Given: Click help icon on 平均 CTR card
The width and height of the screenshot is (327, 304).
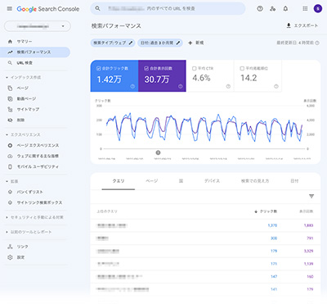Looking at the screenshot, I should click(228, 86).
